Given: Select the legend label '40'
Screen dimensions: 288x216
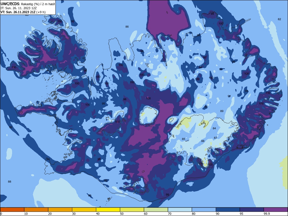Looking at the screenshot, I should [x=98, y=214].
